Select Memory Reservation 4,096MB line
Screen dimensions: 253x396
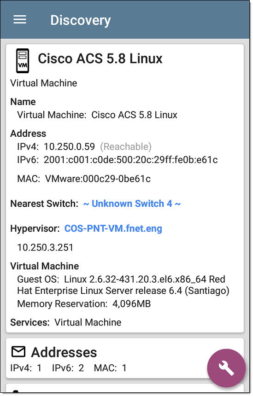[84, 304]
